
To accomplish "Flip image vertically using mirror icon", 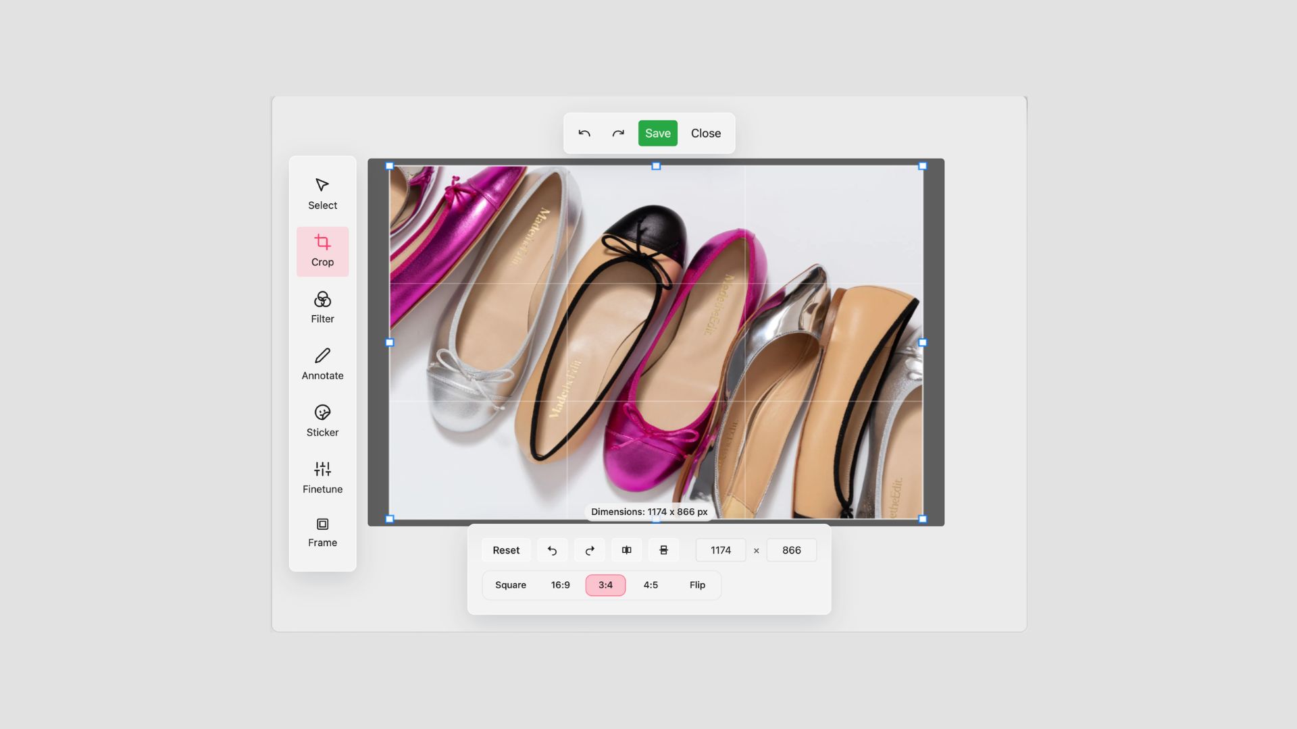I will [663, 550].
